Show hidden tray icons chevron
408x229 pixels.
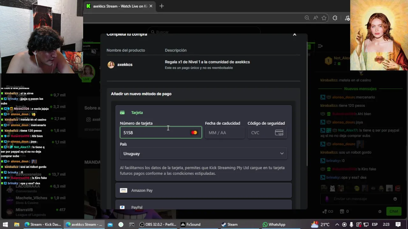point(337,225)
